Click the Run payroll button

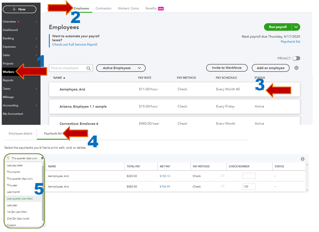(278, 27)
